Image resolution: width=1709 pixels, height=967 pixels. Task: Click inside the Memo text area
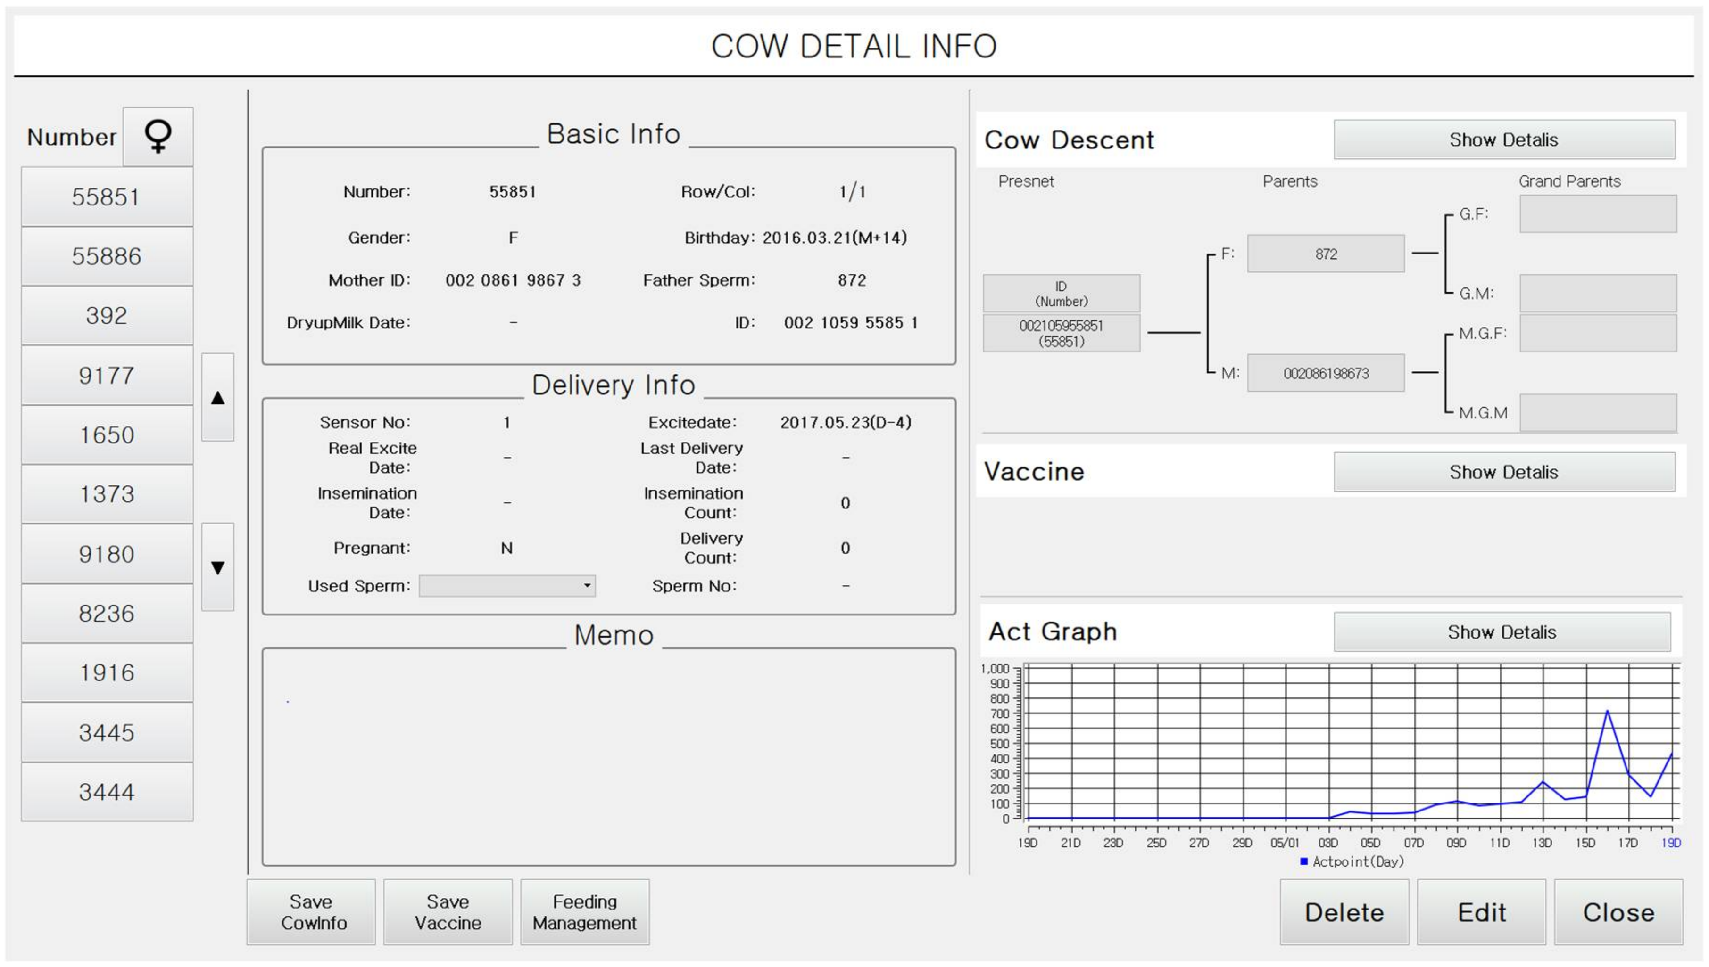(609, 757)
